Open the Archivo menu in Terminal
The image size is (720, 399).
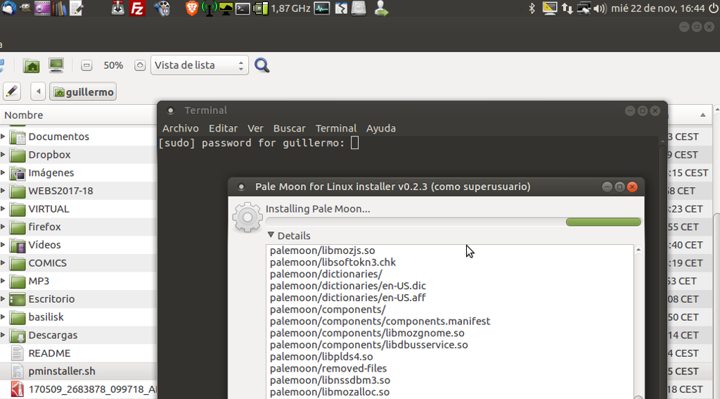click(x=181, y=128)
